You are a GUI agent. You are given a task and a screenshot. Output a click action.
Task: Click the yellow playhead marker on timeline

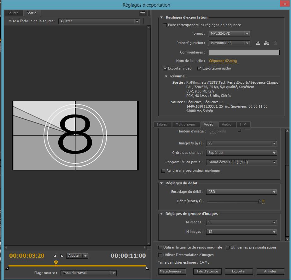tap(56, 262)
